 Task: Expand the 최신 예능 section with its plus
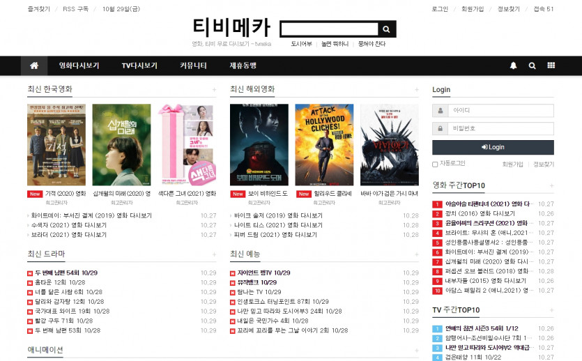pyautogui.click(x=417, y=254)
